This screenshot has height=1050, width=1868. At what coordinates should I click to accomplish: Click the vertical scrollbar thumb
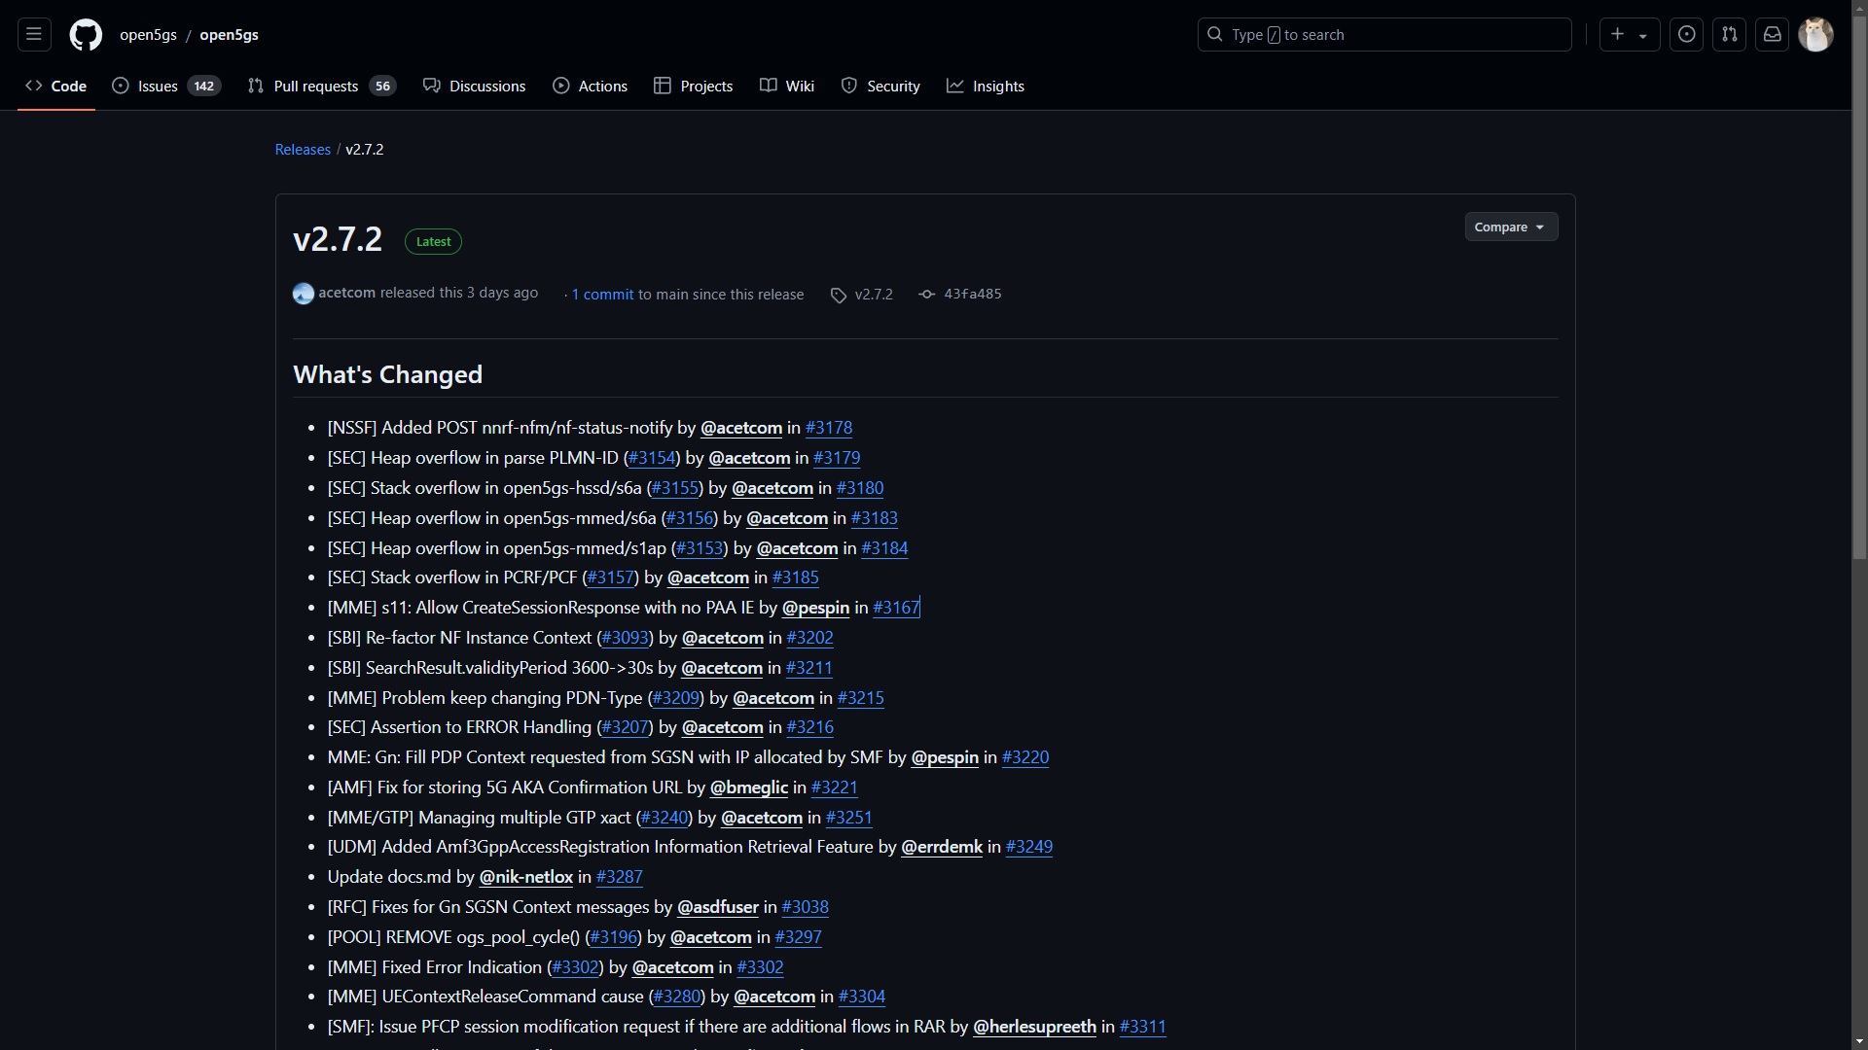point(1859,288)
